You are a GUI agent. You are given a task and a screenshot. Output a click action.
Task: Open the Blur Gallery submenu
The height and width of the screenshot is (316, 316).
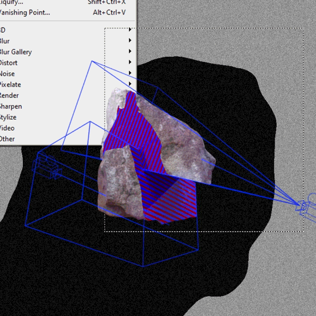(x=67, y=52)
